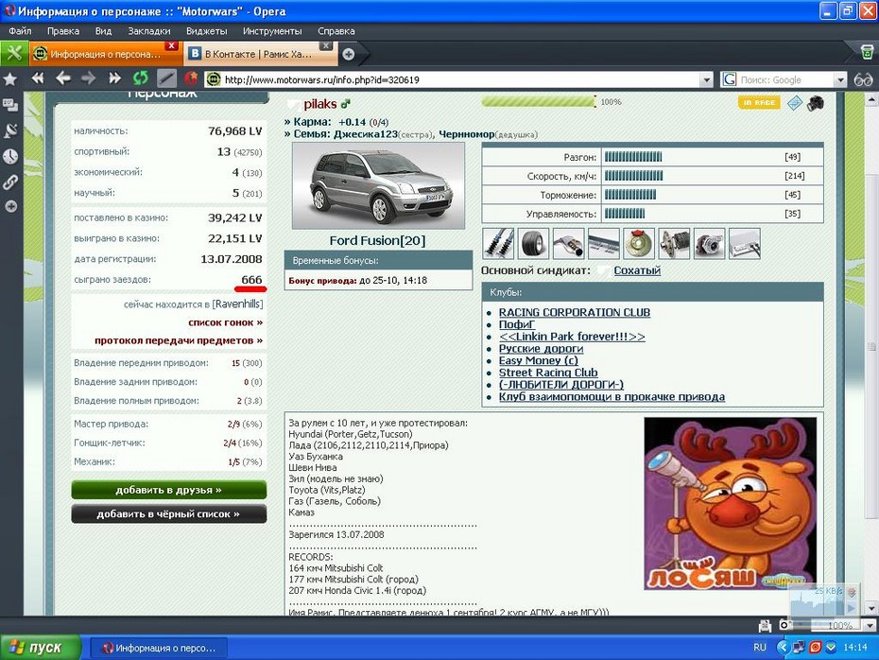This screenshot has height=660, width=879.
Task: Click the Google search input field
Action: (784, 80)
